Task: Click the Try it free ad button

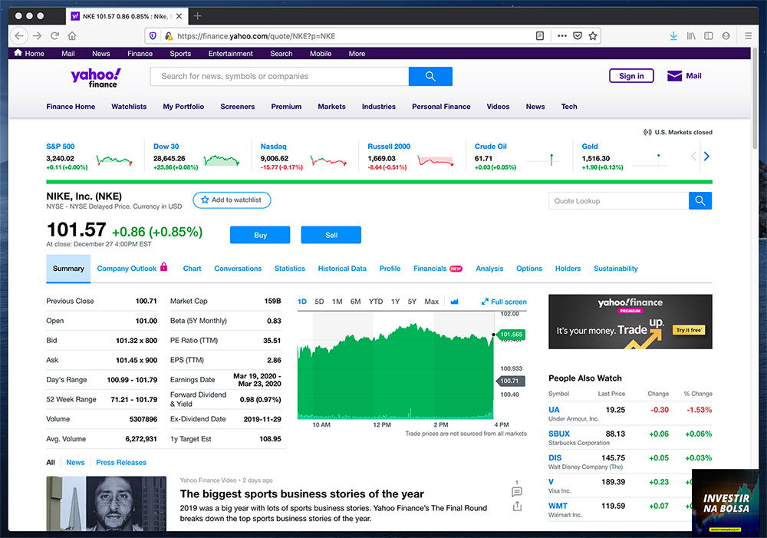Action: (x=689, y=330)
